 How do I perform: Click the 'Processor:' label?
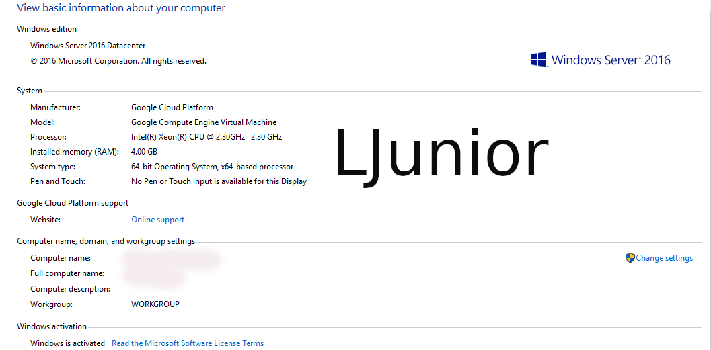pos(48,137)
